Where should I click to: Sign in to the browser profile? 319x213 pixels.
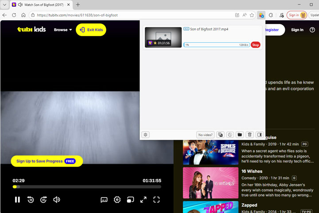[x=297, y=15]
